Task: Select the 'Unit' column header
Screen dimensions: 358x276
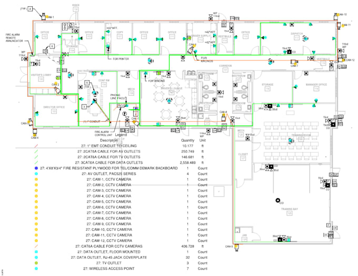Action: (x=203, y=140)
